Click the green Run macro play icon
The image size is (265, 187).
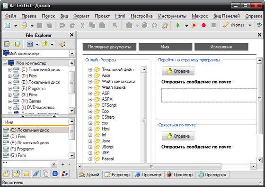[x=178, y=26]
